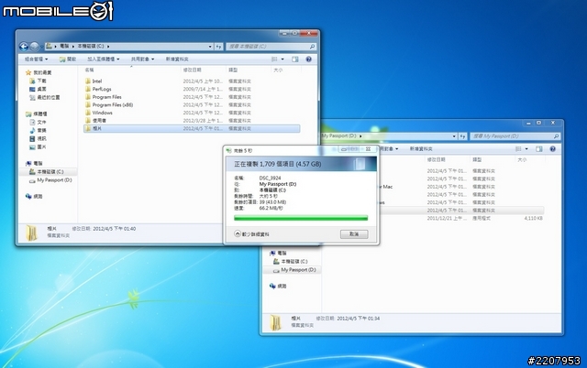Cancel the file copy with 取消 button
Screen dimensions: 587x368
pos(354,233)
